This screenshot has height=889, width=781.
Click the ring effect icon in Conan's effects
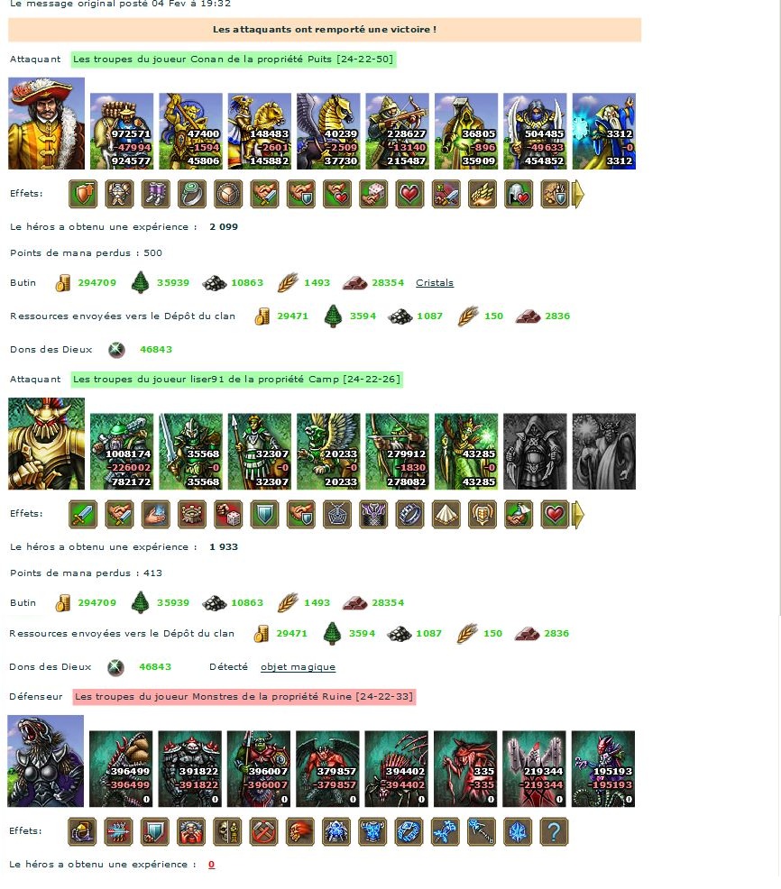pos(192,194)
